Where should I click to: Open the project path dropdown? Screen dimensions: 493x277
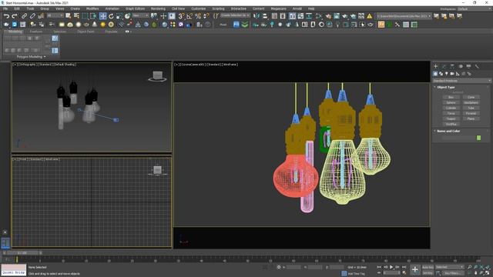[404, 15]
